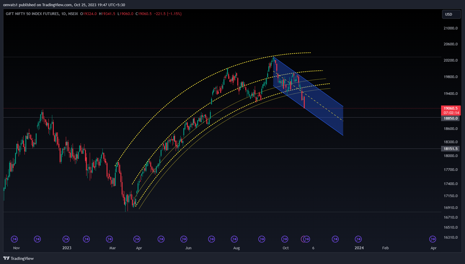The image size is (465, 264).
Task: Click the 20200.0 price axis label
Action: pyautogui.click(x=451, y=60)
